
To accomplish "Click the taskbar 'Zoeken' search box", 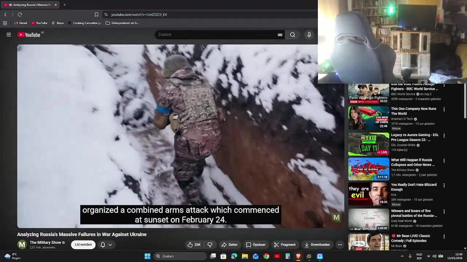I will [180, 256].
